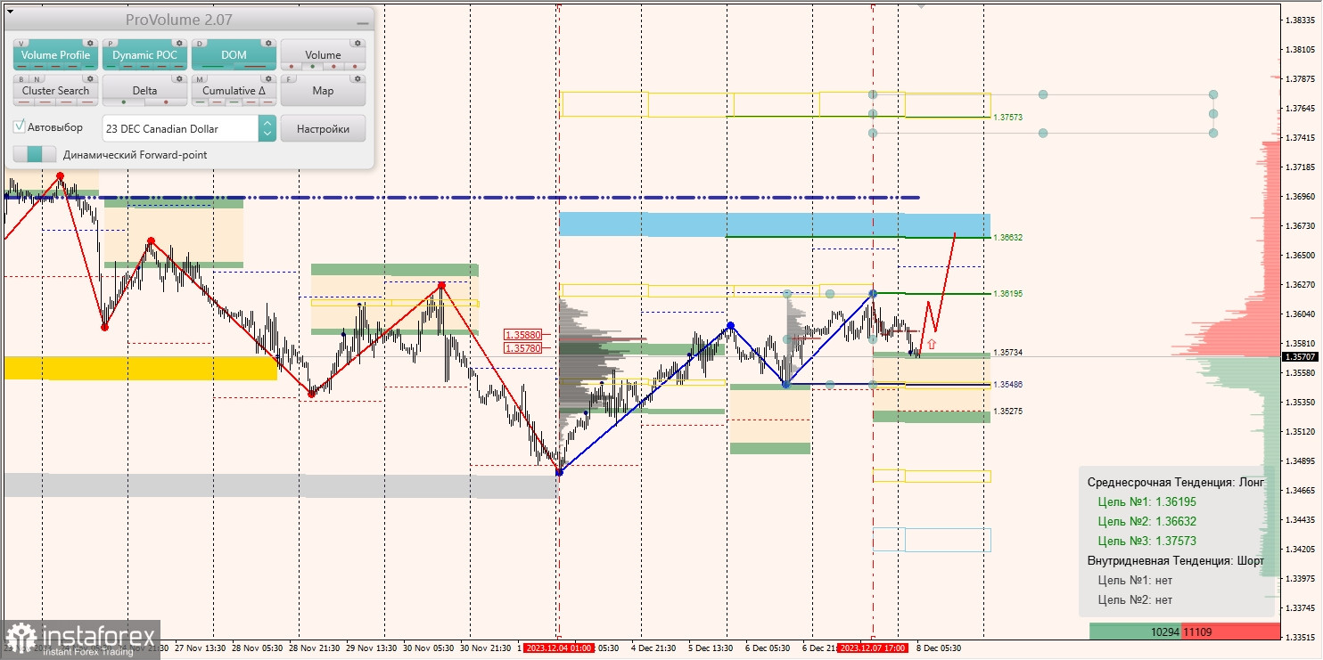Screen dimensions: 1323x660
Task: Click the 1.36632 target price label
Action: [x=1008, y=238]
